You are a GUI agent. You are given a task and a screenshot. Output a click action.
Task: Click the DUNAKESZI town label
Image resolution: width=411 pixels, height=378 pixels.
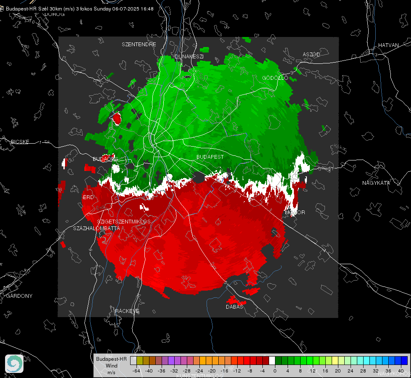coord(189,56)
